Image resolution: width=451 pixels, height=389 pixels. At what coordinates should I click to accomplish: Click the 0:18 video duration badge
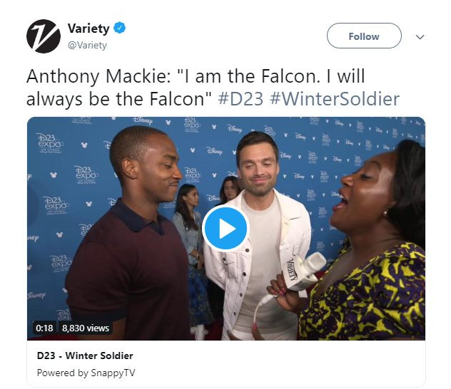tap(44, 328)
